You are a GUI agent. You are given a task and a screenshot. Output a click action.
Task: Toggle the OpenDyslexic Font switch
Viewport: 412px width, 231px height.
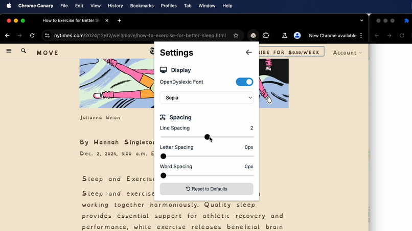pos(244,82)
